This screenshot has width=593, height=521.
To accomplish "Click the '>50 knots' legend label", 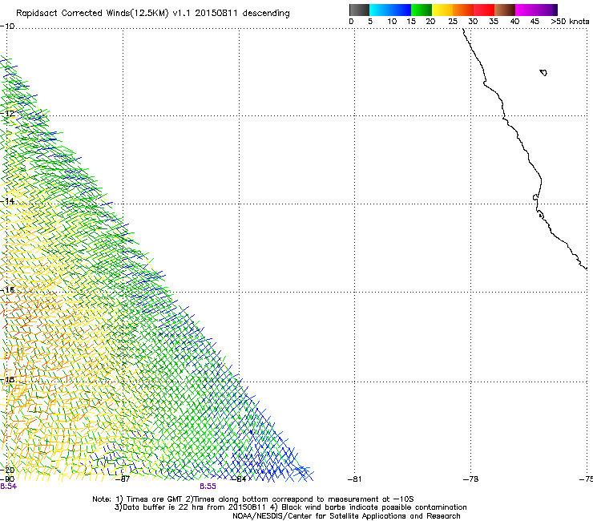I will point(570,22).
